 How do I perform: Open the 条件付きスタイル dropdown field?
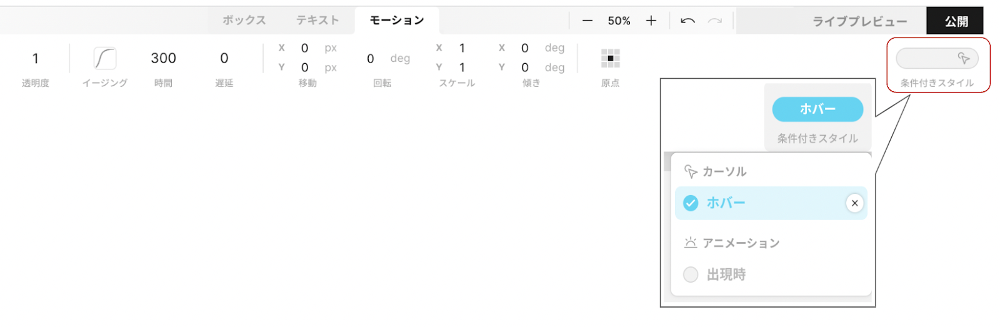(x=937, y=58)
